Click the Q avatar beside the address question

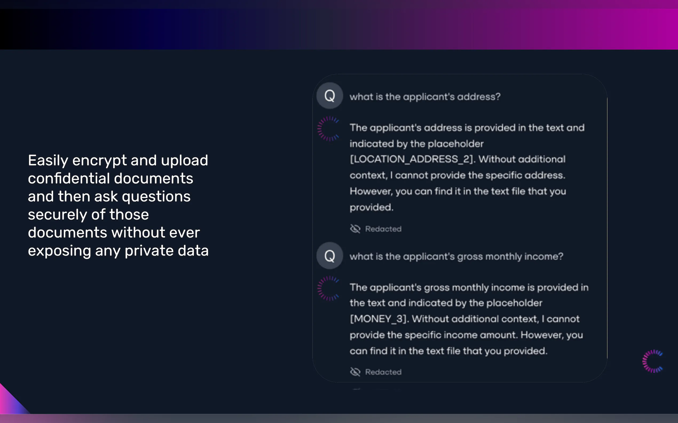[x=330, y=96]
